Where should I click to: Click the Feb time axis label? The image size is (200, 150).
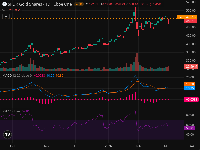[138, 146]
